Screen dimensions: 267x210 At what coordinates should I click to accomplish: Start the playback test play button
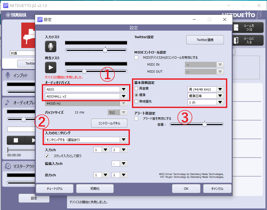coord(51,67)
